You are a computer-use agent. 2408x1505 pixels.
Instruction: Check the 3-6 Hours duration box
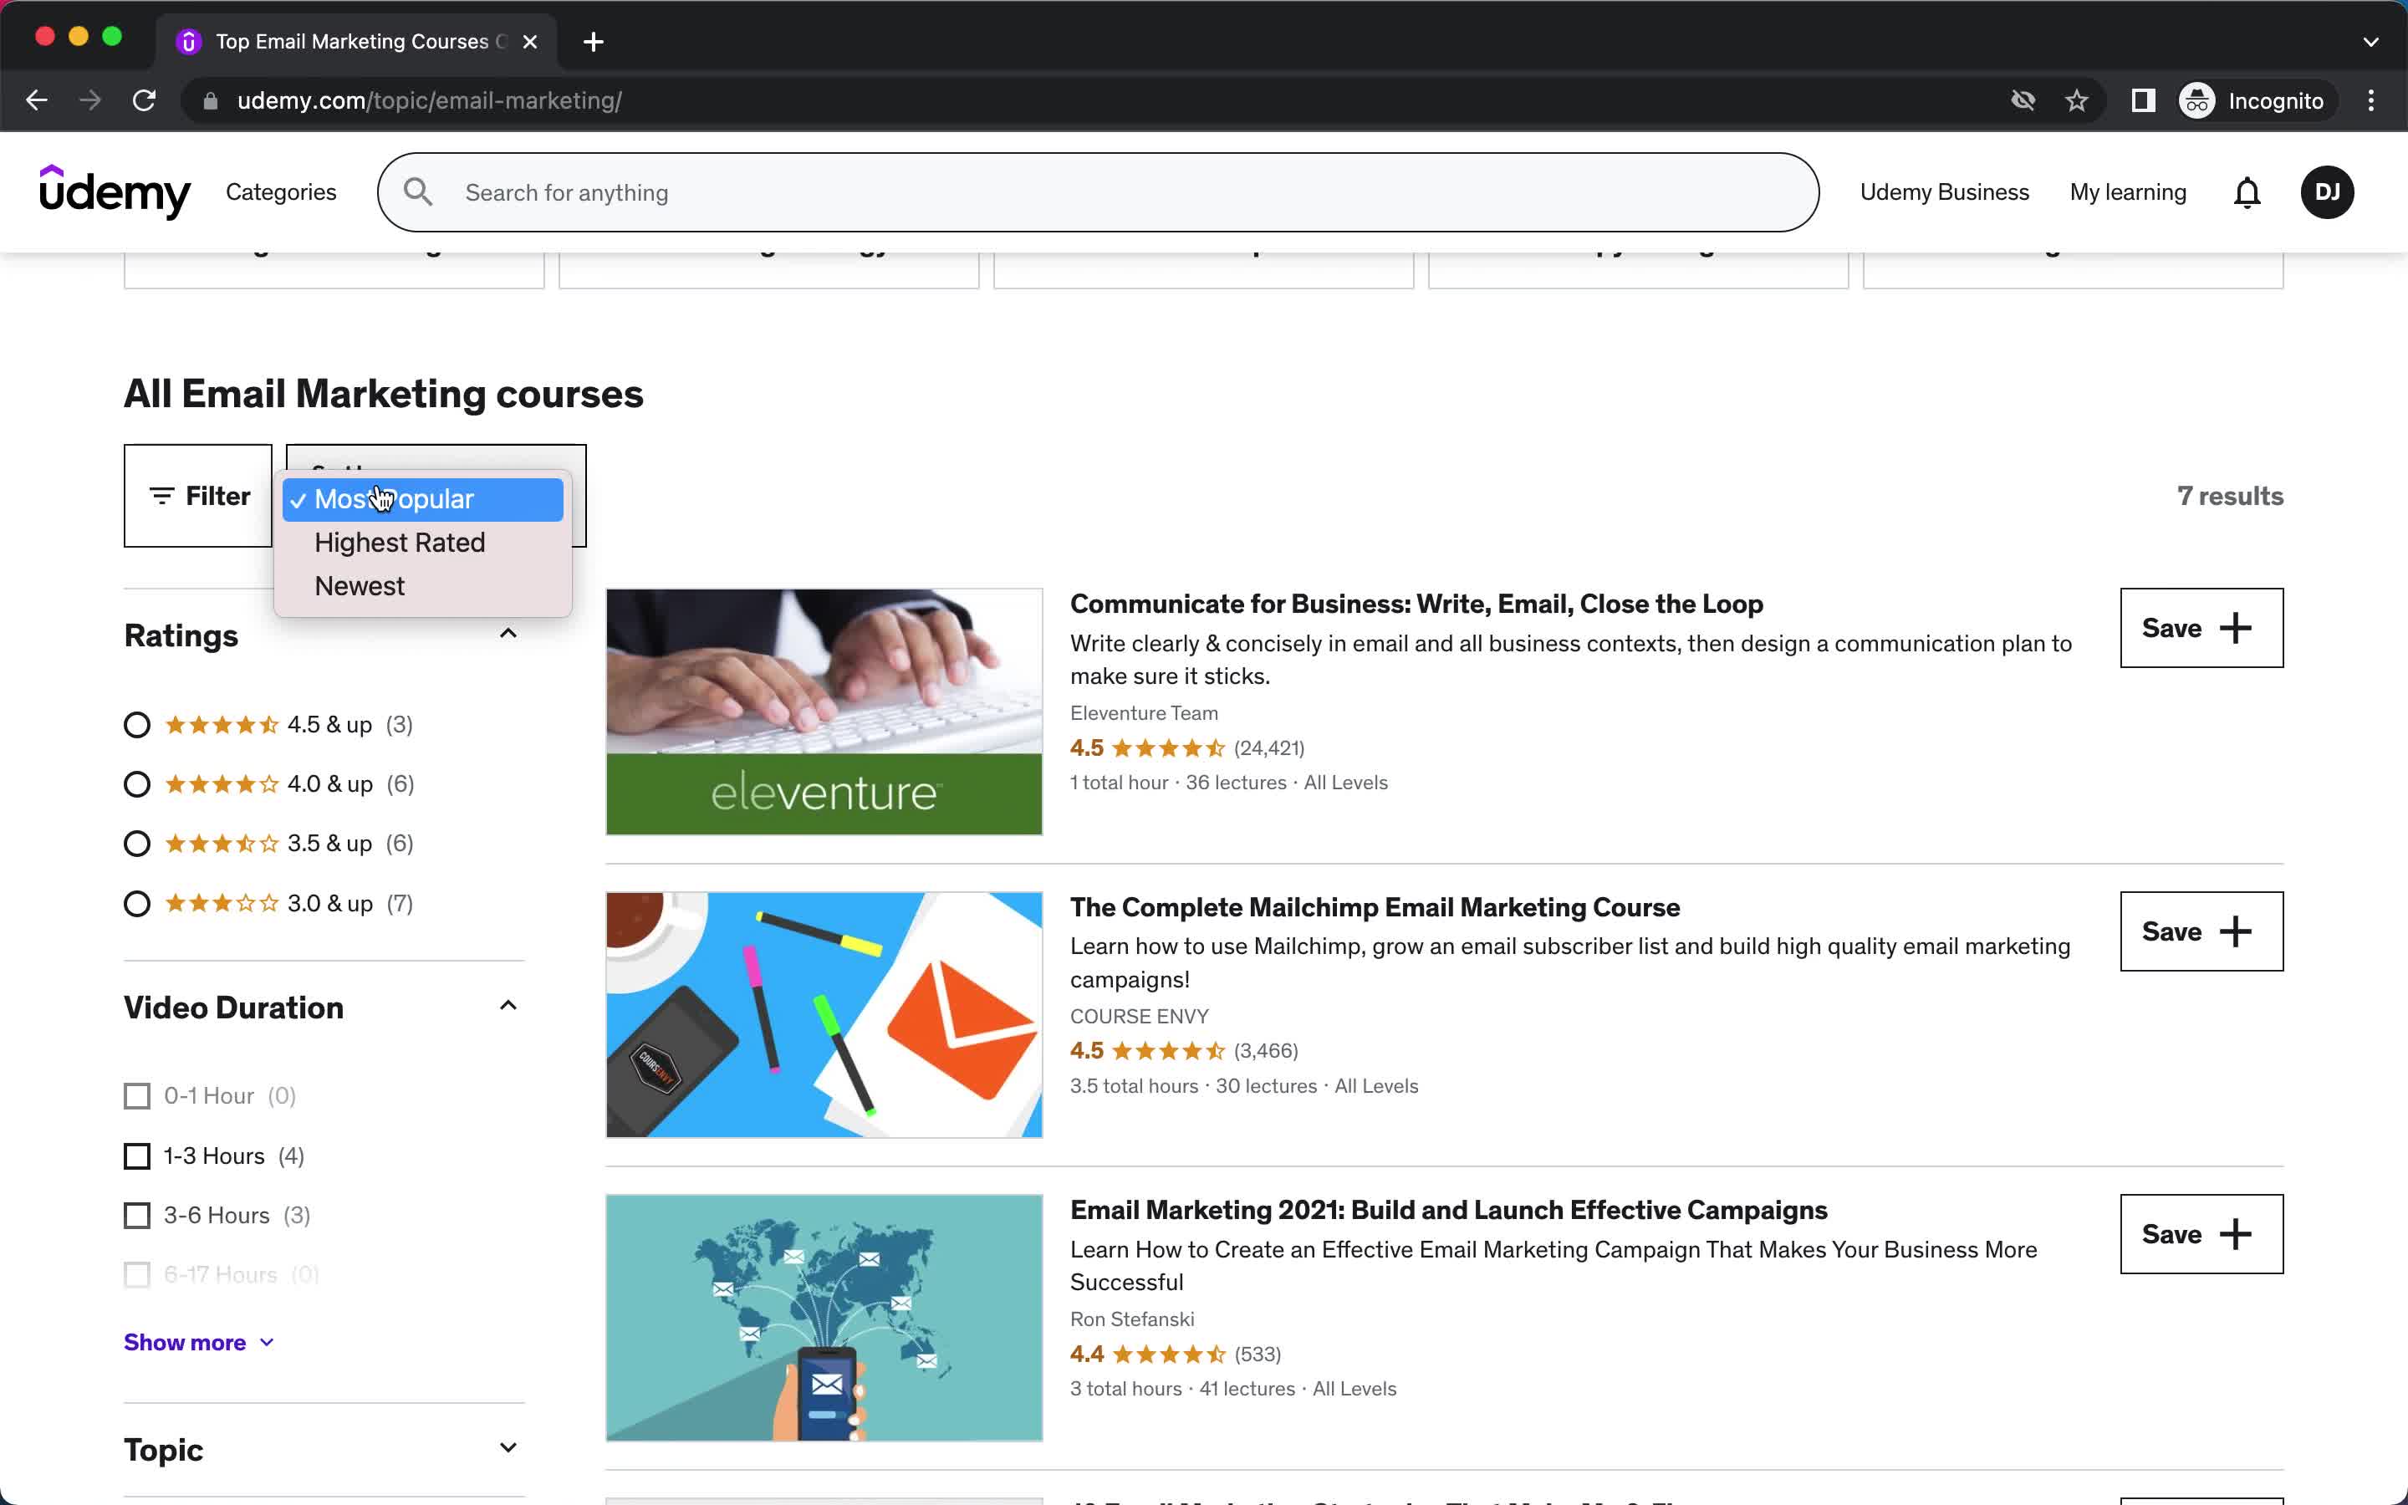pyautogui.click(x=137, y=1216)
